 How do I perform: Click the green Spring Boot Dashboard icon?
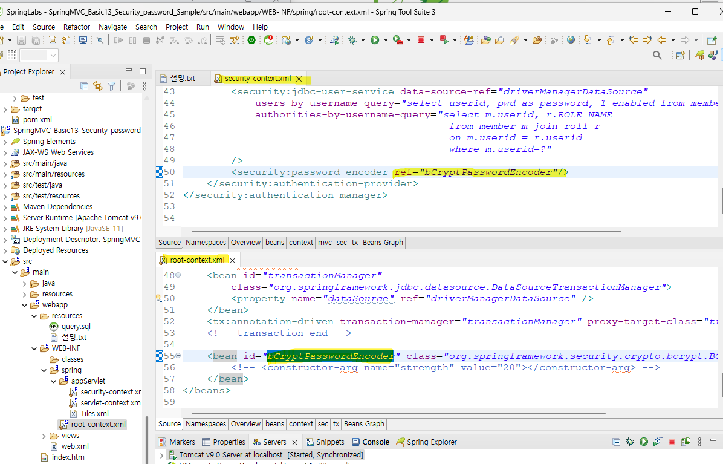click(x=251, y=40)
